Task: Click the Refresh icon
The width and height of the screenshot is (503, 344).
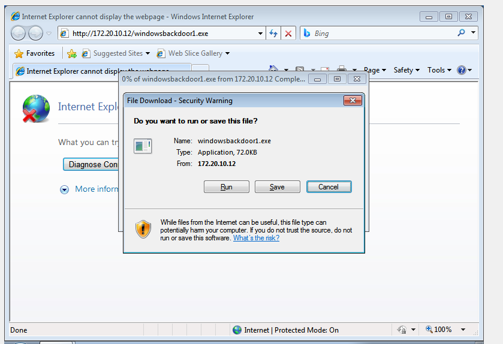Action: click(273, 34)
